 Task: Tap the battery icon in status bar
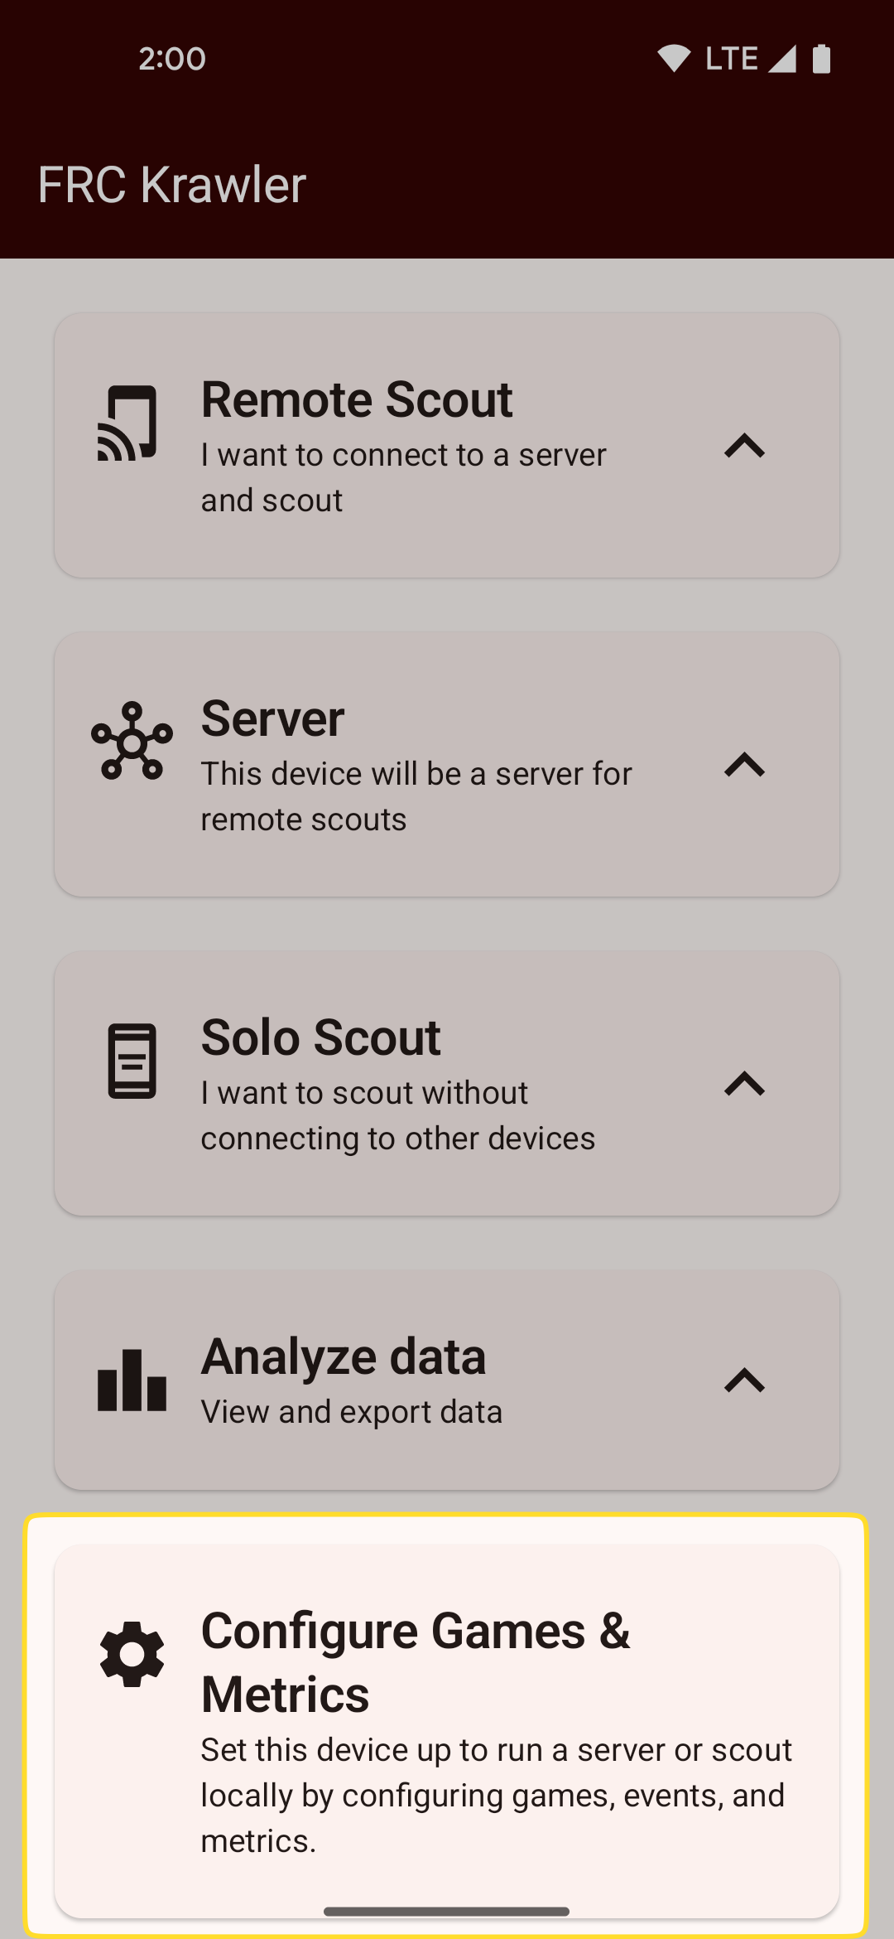pos(821,59)
